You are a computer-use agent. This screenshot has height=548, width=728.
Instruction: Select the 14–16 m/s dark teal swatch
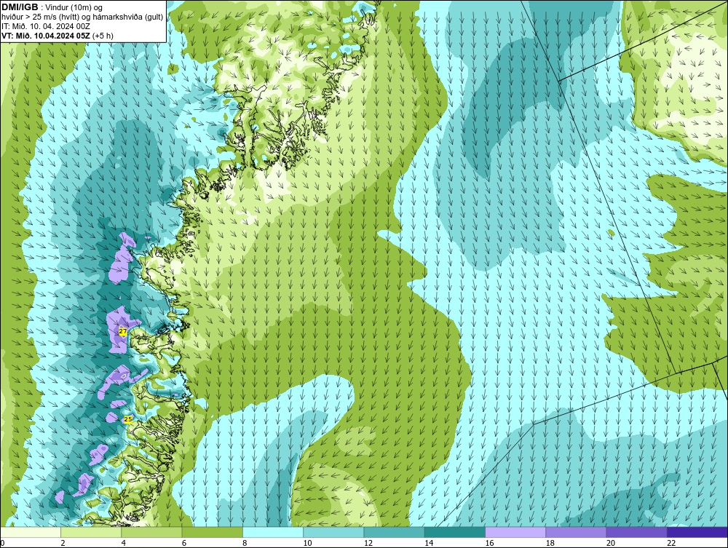point(454,532)
